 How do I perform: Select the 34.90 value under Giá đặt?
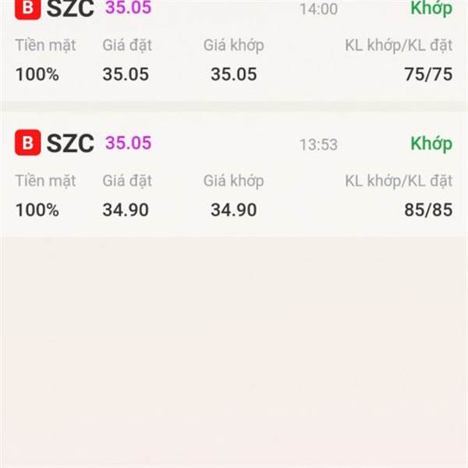125,210
